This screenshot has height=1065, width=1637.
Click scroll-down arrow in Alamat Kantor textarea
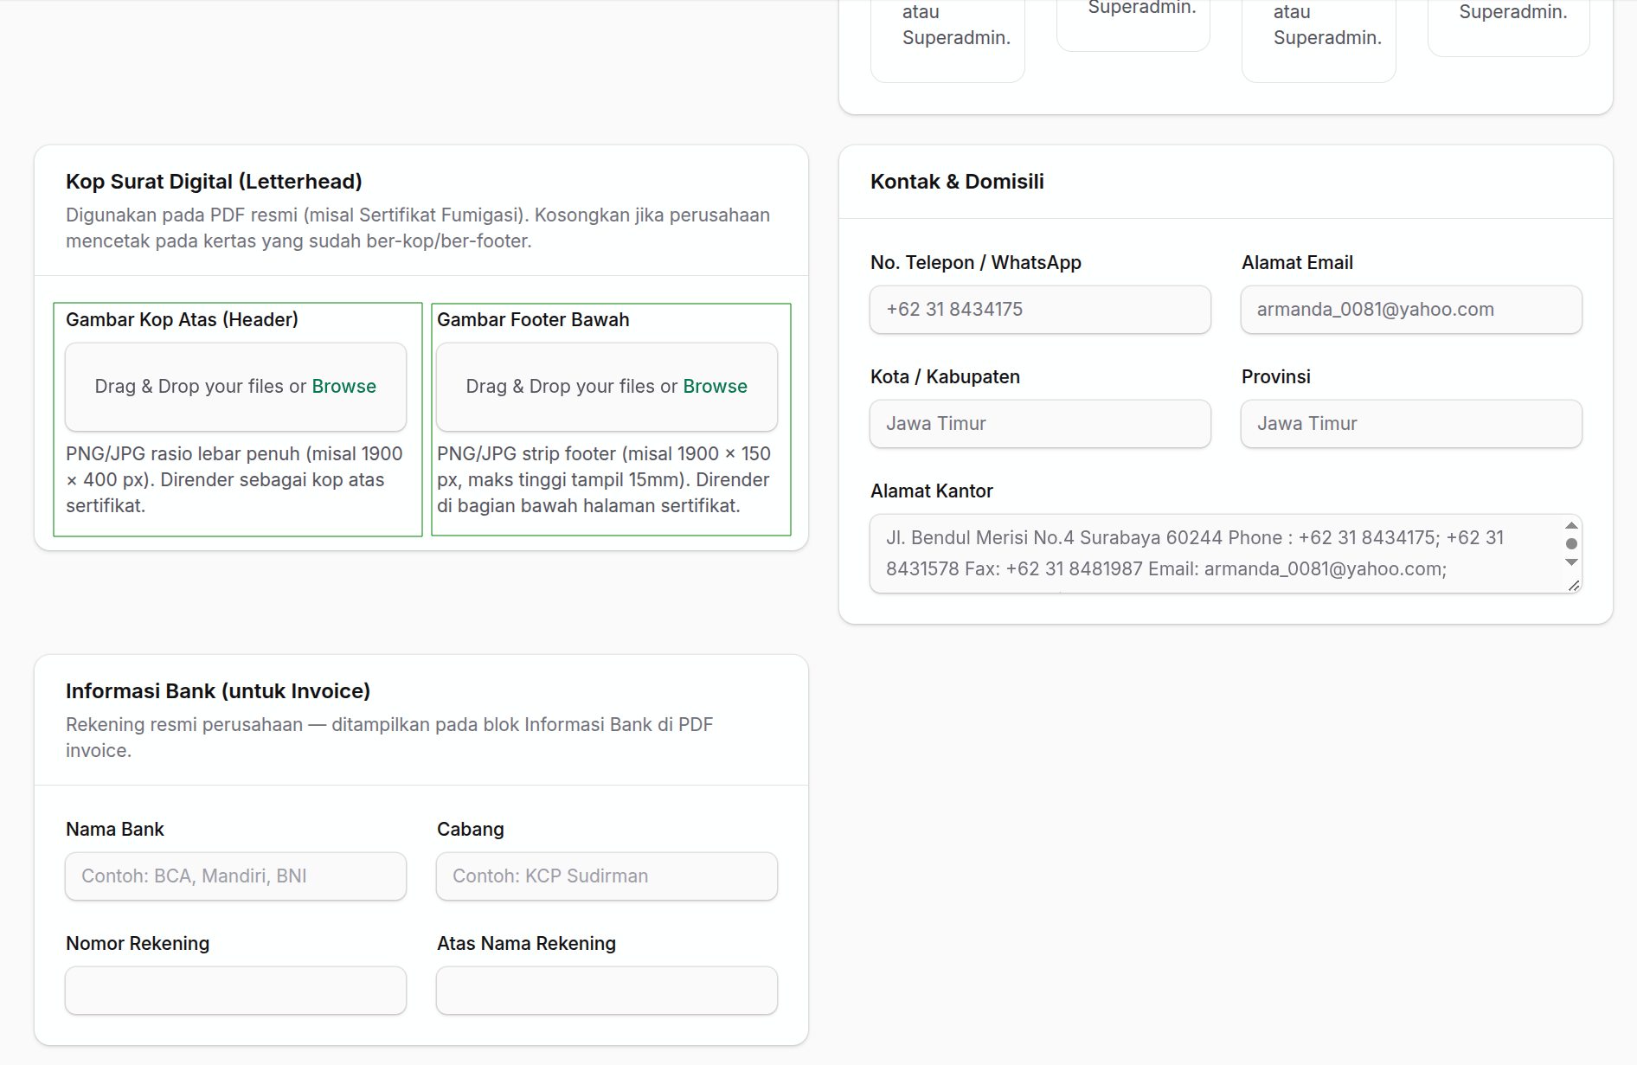pos(1572,562)
